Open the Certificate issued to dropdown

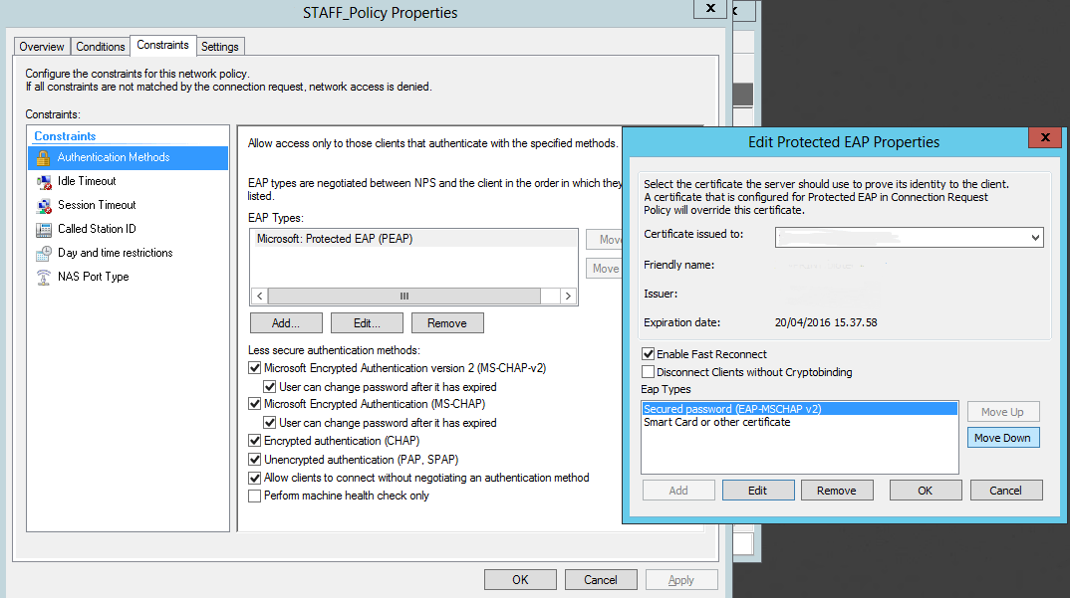1035,238
